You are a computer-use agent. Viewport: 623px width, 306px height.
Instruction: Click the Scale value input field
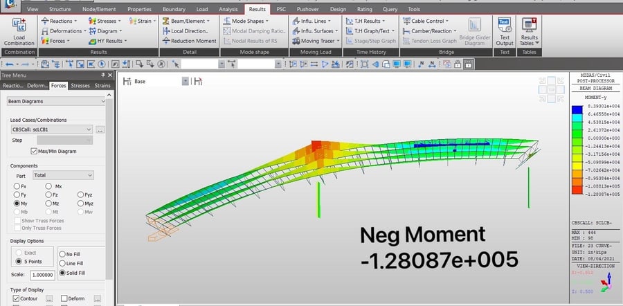(42, 275)
